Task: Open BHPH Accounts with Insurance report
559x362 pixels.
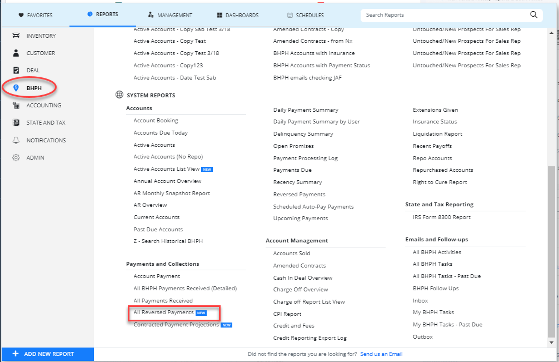Action: (x=314, y=53)
